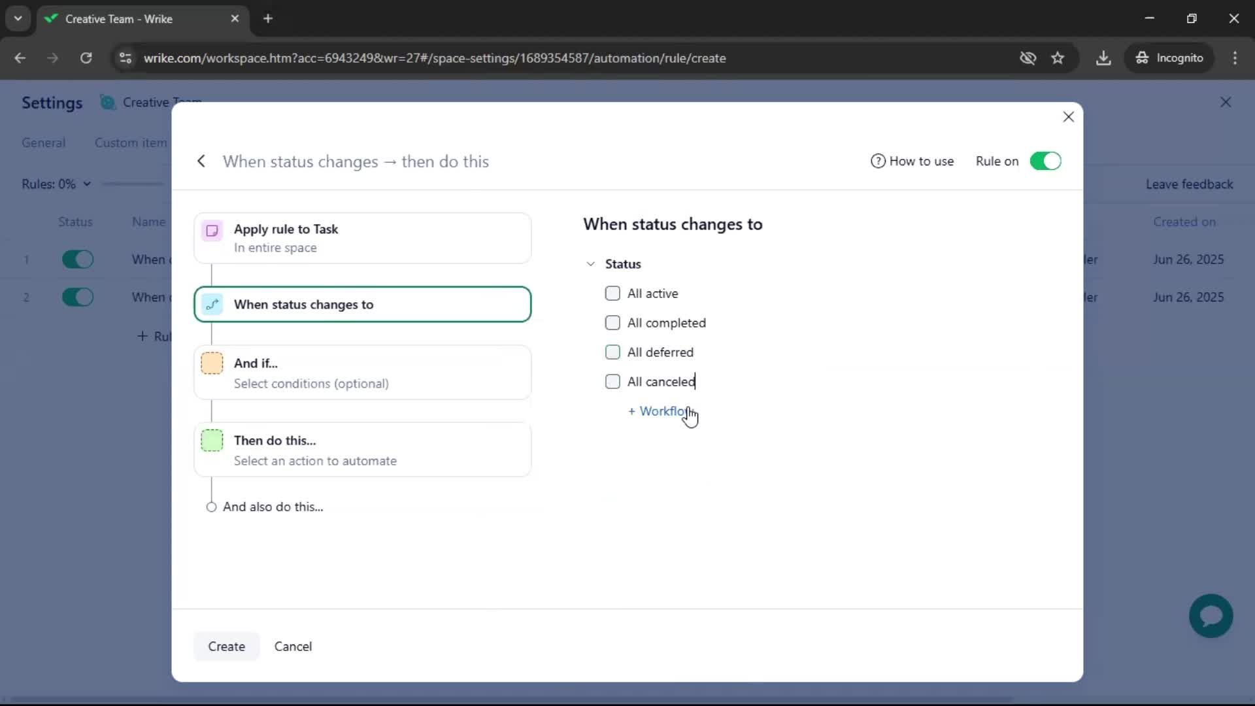The width and height of the screenshot is (1255, 706).
Task: Click the browser back button
Action: [20, 58]
